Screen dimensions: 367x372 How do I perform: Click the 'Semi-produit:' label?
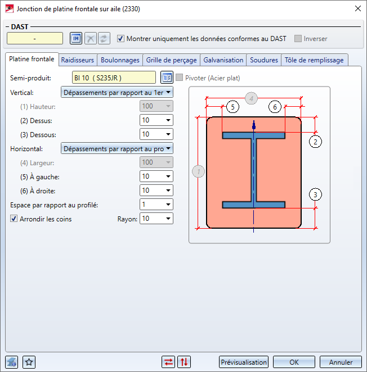tap(30, 78)
